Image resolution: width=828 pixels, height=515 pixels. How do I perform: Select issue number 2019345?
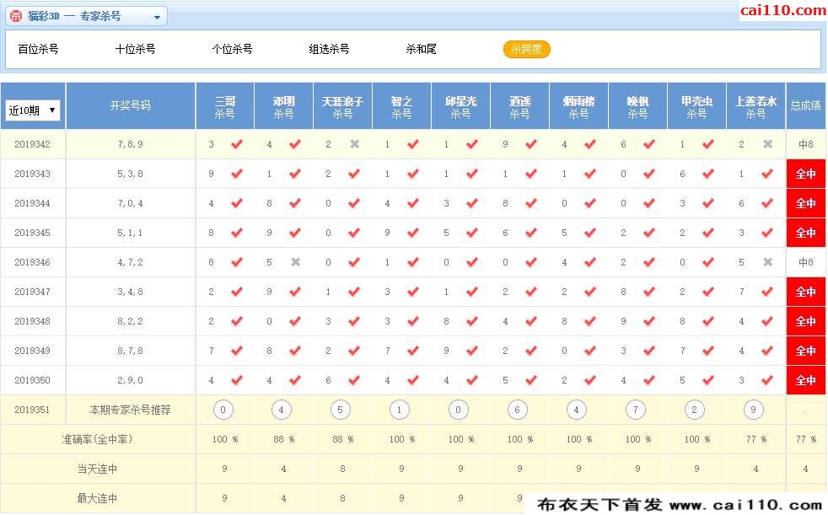(32, 233)
